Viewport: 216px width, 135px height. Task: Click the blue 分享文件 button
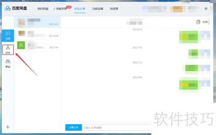73,128
